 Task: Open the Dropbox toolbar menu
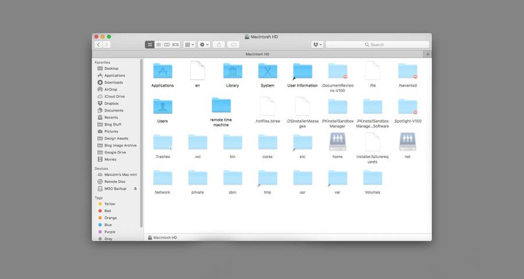[317, 45]
